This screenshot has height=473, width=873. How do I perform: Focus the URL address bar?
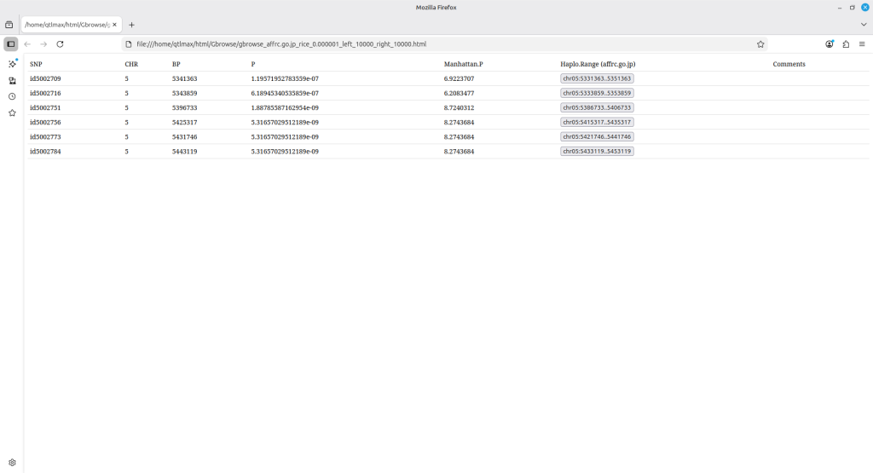click(426, 43)
